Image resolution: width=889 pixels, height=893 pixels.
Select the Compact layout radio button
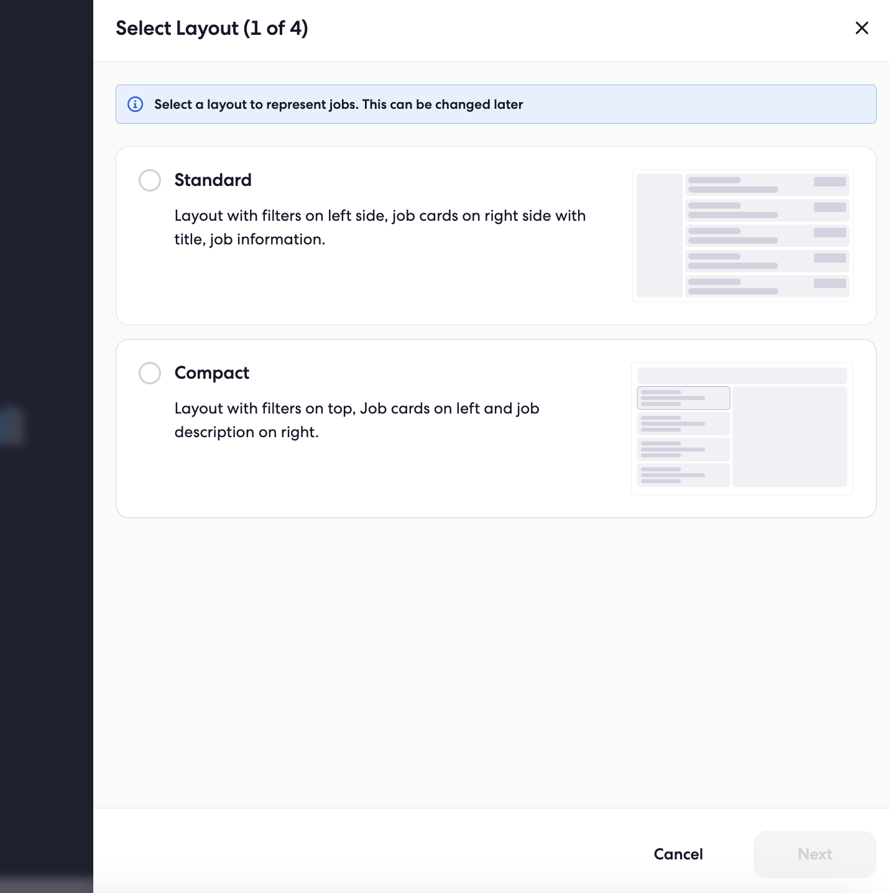[150, 373]
